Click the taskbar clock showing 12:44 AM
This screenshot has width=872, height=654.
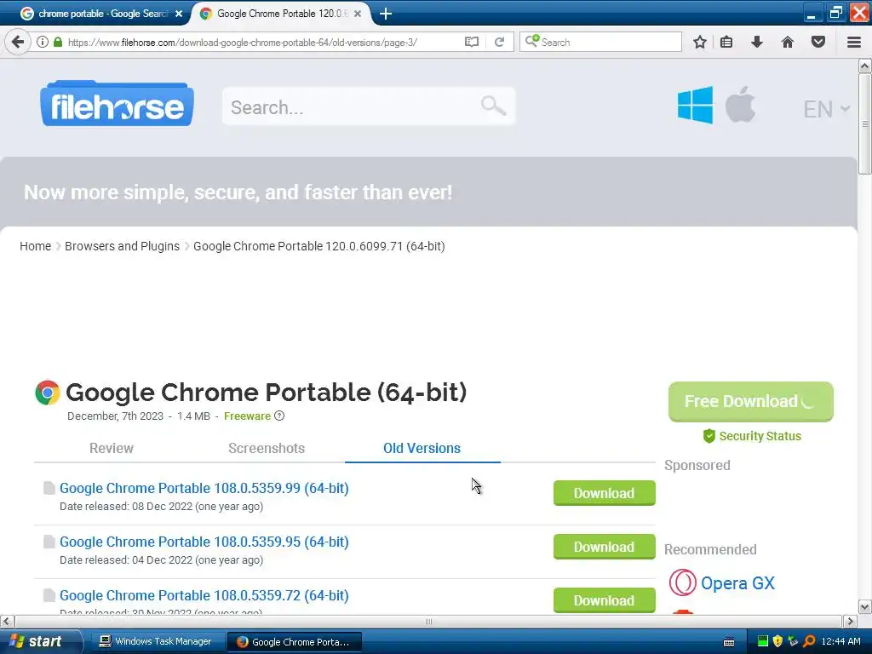(x=840, y=641)
